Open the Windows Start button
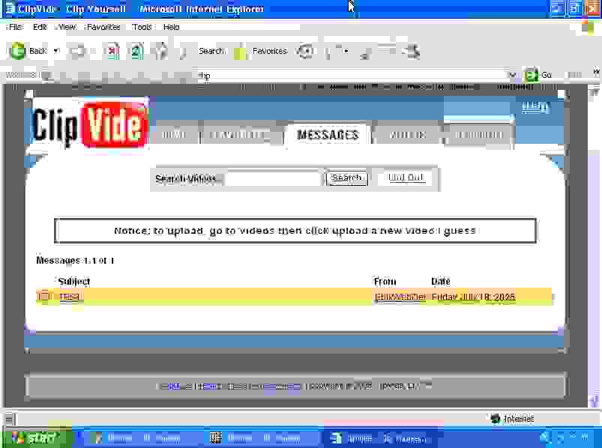602x448 pixels. click(33, 438)
